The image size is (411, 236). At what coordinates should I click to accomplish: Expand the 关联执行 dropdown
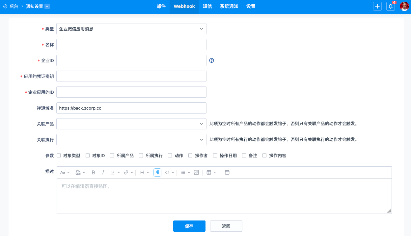(x=131, y=140)
